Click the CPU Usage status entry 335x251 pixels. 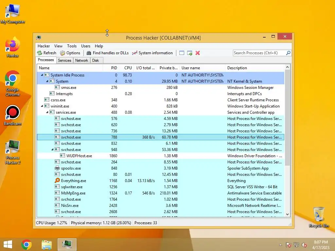click(51, 223)
